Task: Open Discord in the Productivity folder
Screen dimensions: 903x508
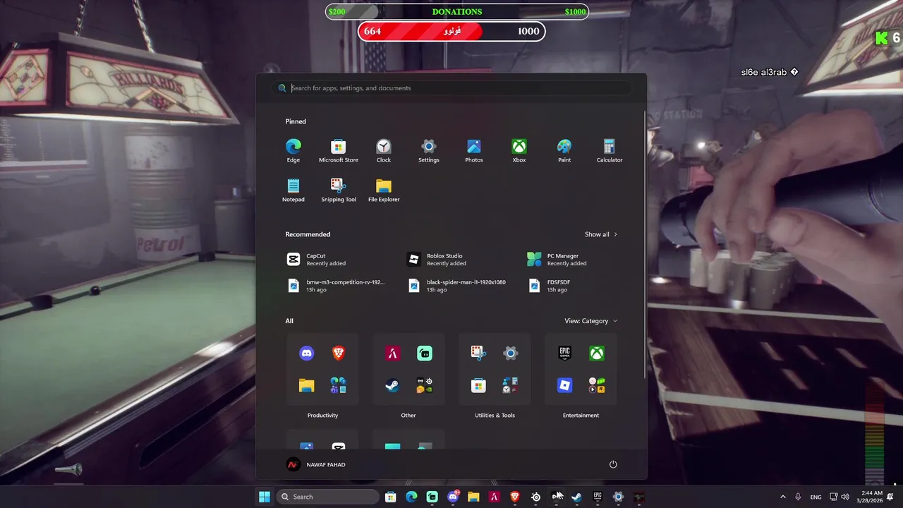Action: coord(307,353)
